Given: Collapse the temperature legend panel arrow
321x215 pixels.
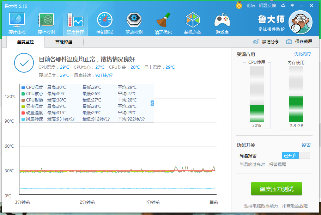Looking at the screenshot, I should (x=152, y=103).
